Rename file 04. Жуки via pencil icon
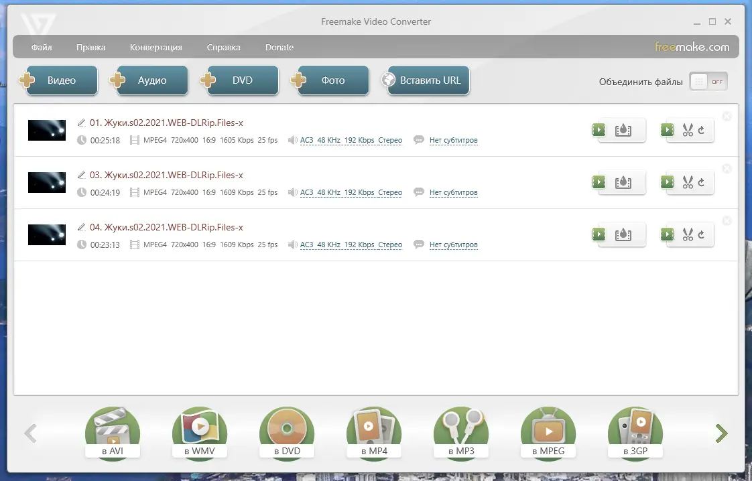This screenshot has height=481, width=752. (x=82, y=227)
